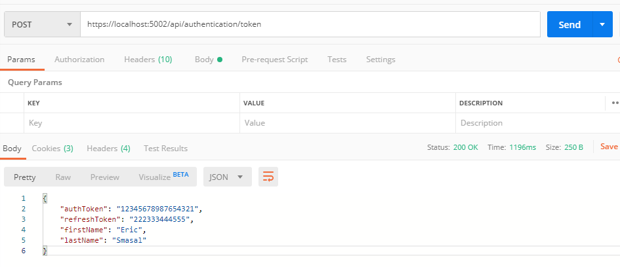This screenshot has width=620, height=267.
Task: Switch to the Authorization tab
Action: click(x=79, y=60)
